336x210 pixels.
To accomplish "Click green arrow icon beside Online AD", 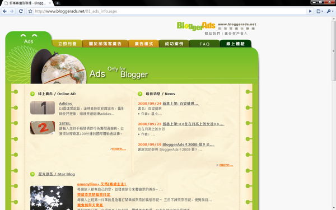I will pos(32,94).
